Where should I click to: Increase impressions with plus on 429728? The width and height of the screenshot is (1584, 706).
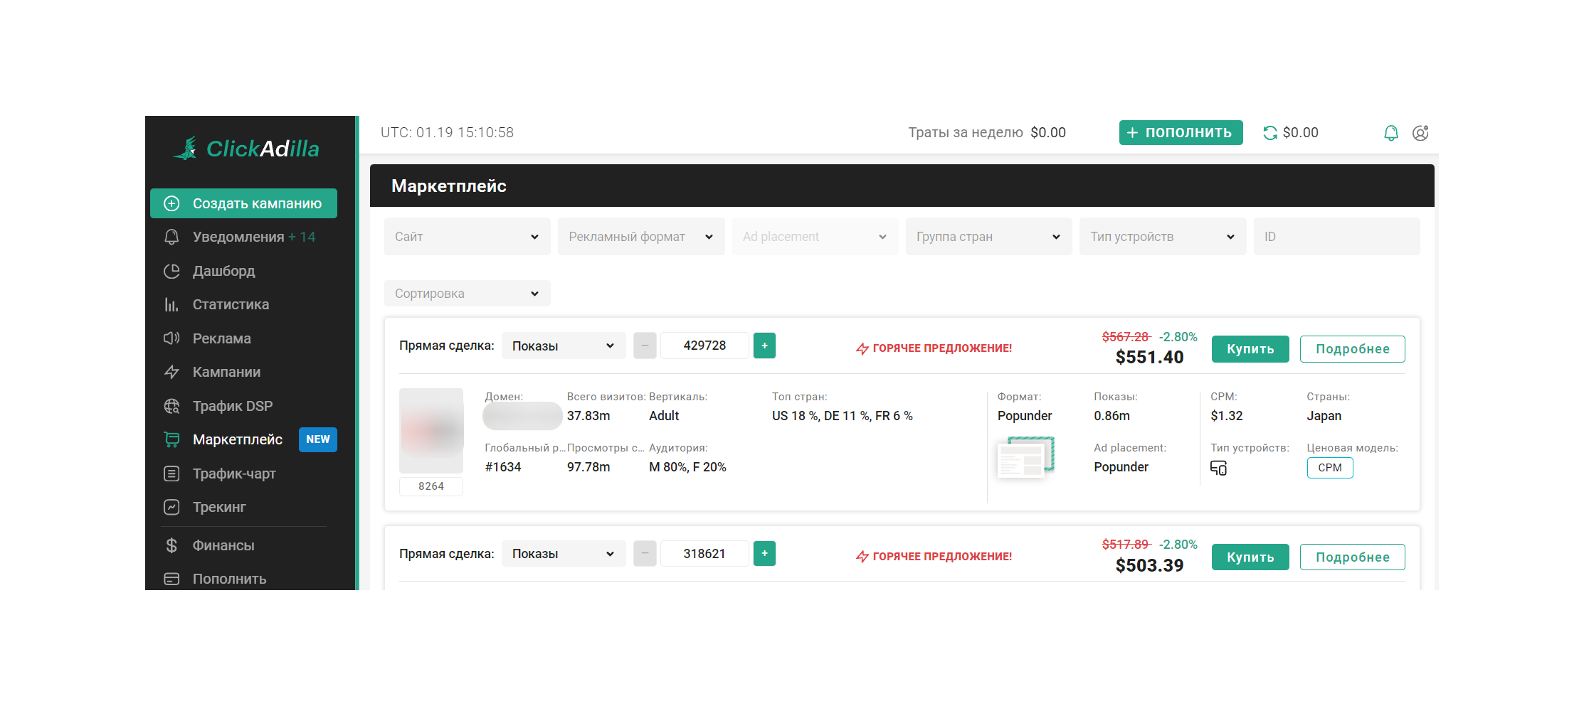pos(764,346)
